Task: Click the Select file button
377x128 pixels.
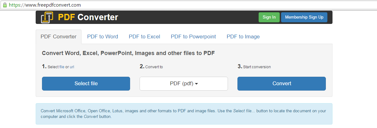Action: click(x=86, y=84)
